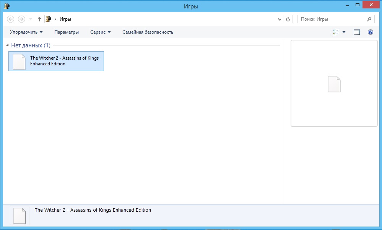Click the window system icon in title bar
Viewport: 382px width, 230px height.
point(7,6)
